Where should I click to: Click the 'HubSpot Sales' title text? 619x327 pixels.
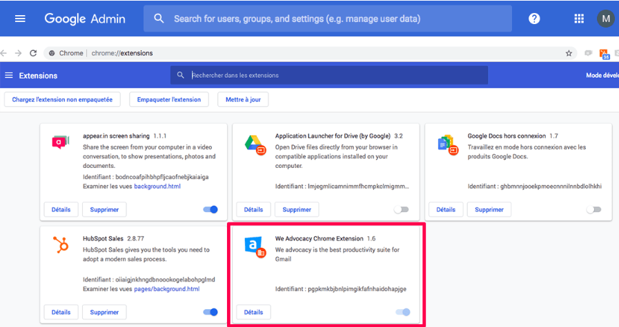(x=103, y=238)
